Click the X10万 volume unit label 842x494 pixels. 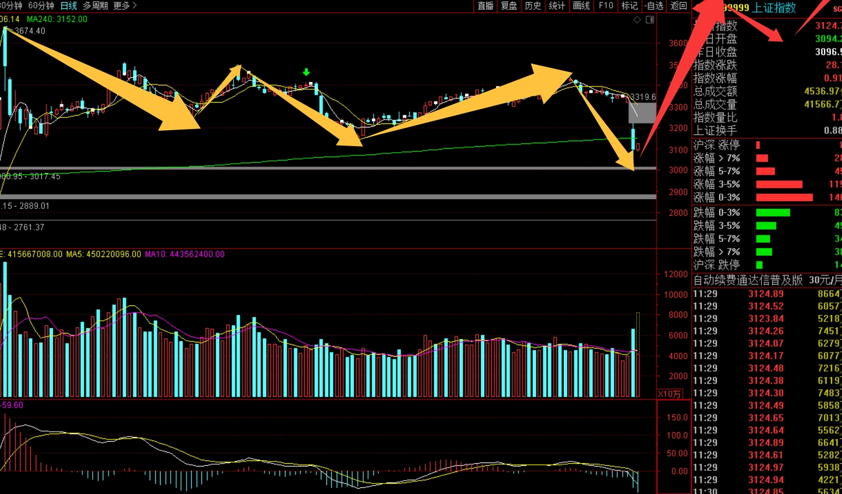669,394
